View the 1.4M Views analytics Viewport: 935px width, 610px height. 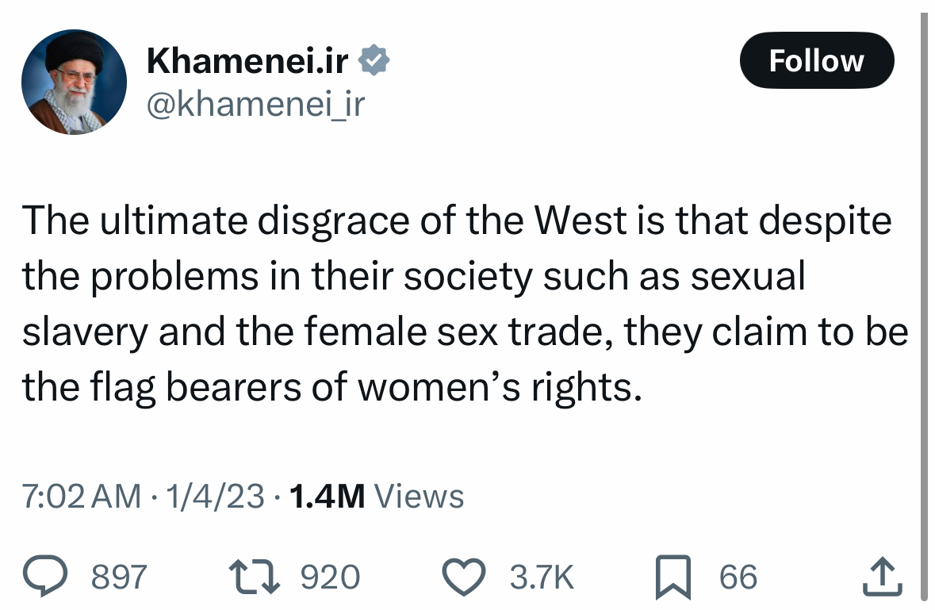pyautogui.click(x=376, y=496)
